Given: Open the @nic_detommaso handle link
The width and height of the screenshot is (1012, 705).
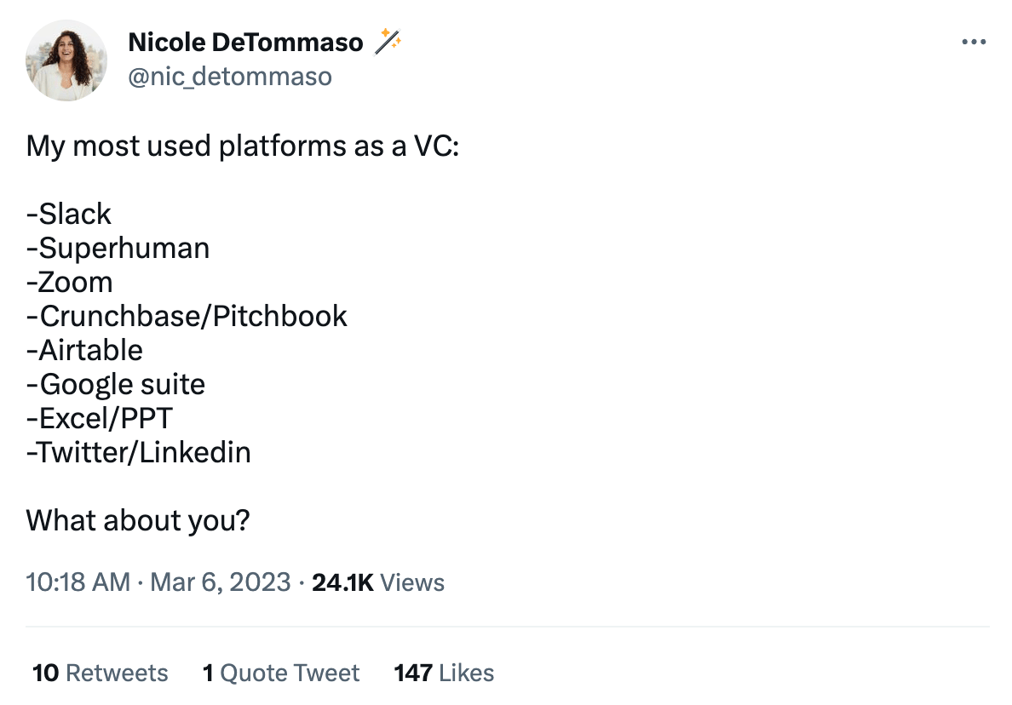Looking at the screenshot, I should click(x=230, y=76).
